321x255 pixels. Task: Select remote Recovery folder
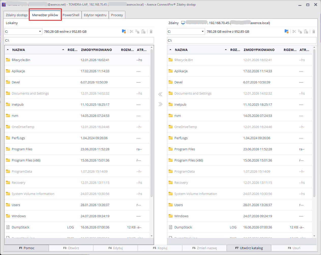click(x=240, y=183)
